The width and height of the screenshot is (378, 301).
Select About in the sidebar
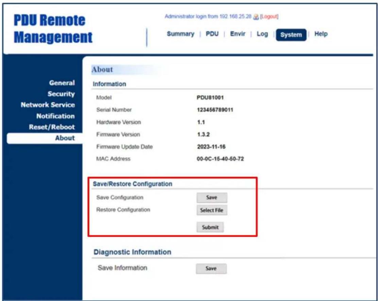point(45,138)
